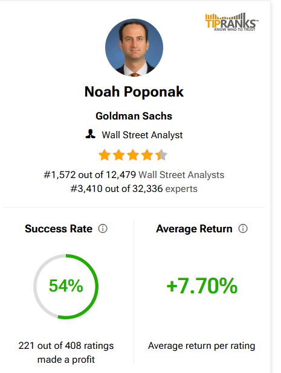Click the half-filled fifth star
The image size is (281, 373).
161,155
